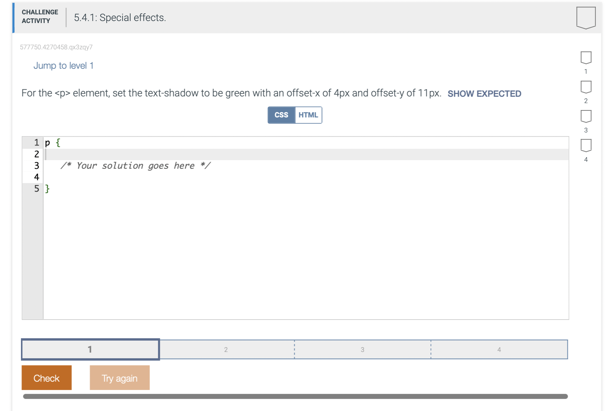Screen dimensions: 609x411
Task: Switch to the HTML tab
Action: [x=308, y=115]
